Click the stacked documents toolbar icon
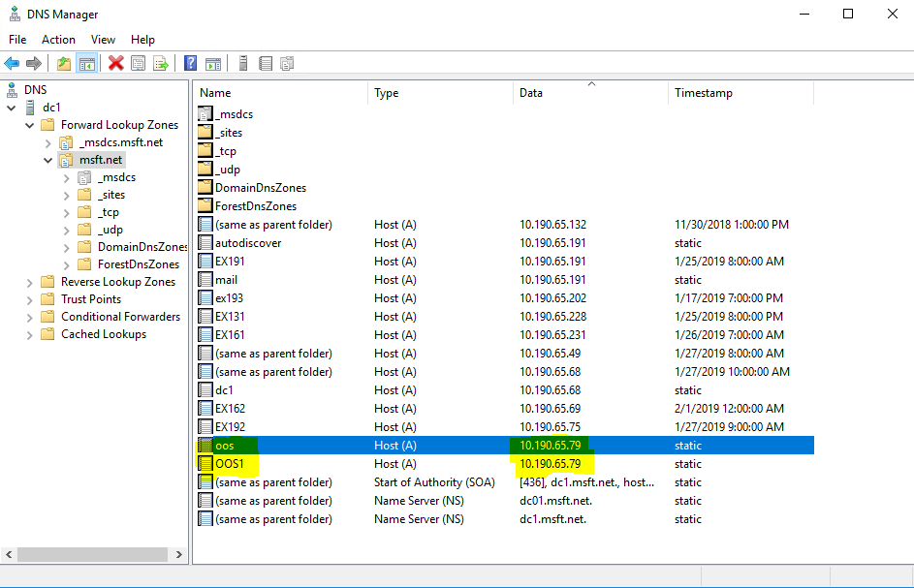The width and height of the screenshot is (914, 588). click(x=287, y=63)
